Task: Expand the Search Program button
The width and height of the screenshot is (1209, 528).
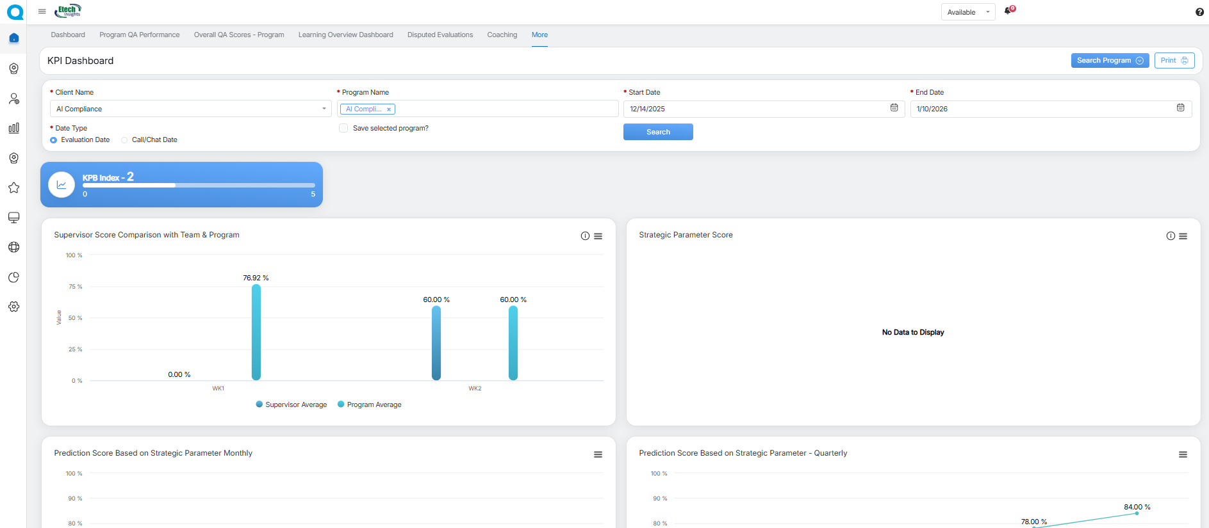Action: (1110, 61)
